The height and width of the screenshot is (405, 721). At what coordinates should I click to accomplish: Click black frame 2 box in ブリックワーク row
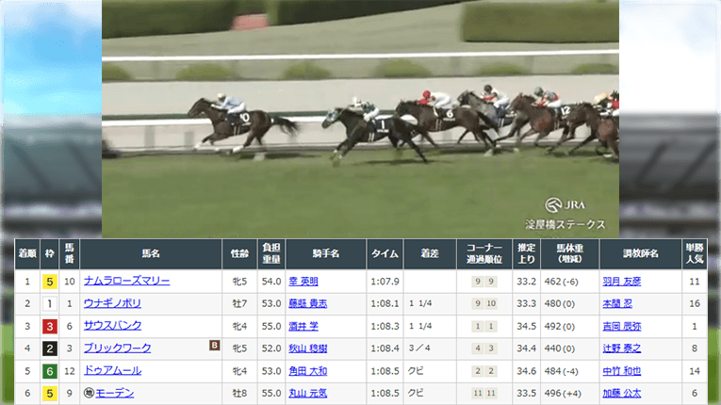coord(50,348)
